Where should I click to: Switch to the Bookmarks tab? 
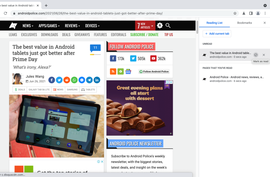pos(244,23)
